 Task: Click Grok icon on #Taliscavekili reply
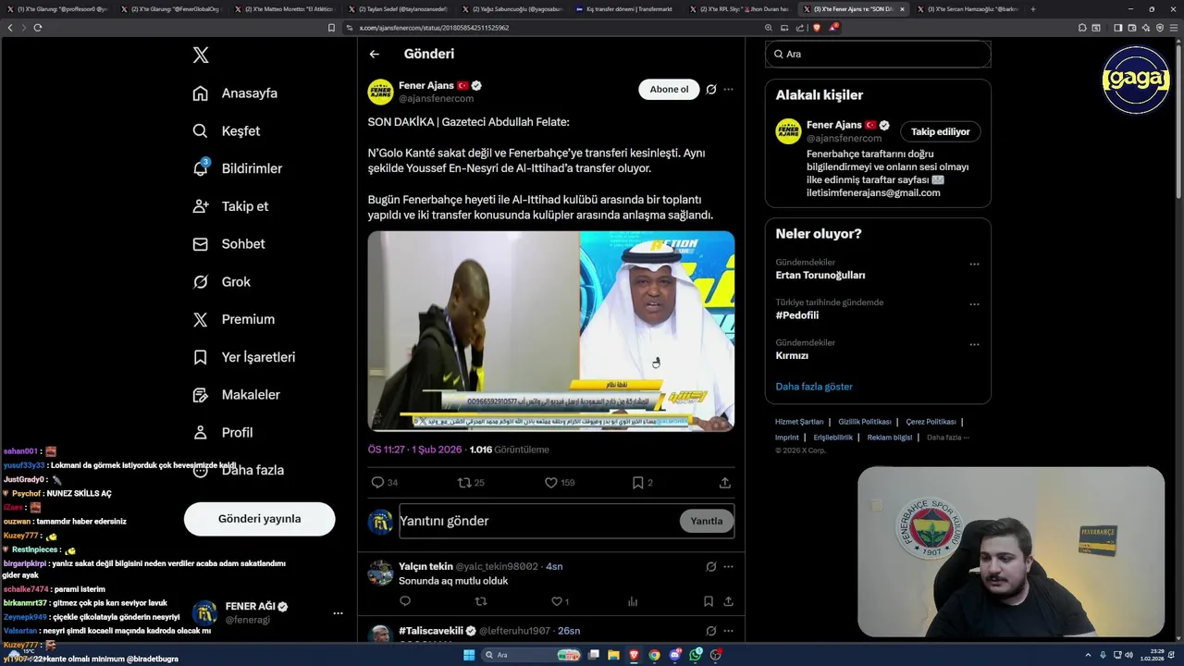click(x=711, y=631)
